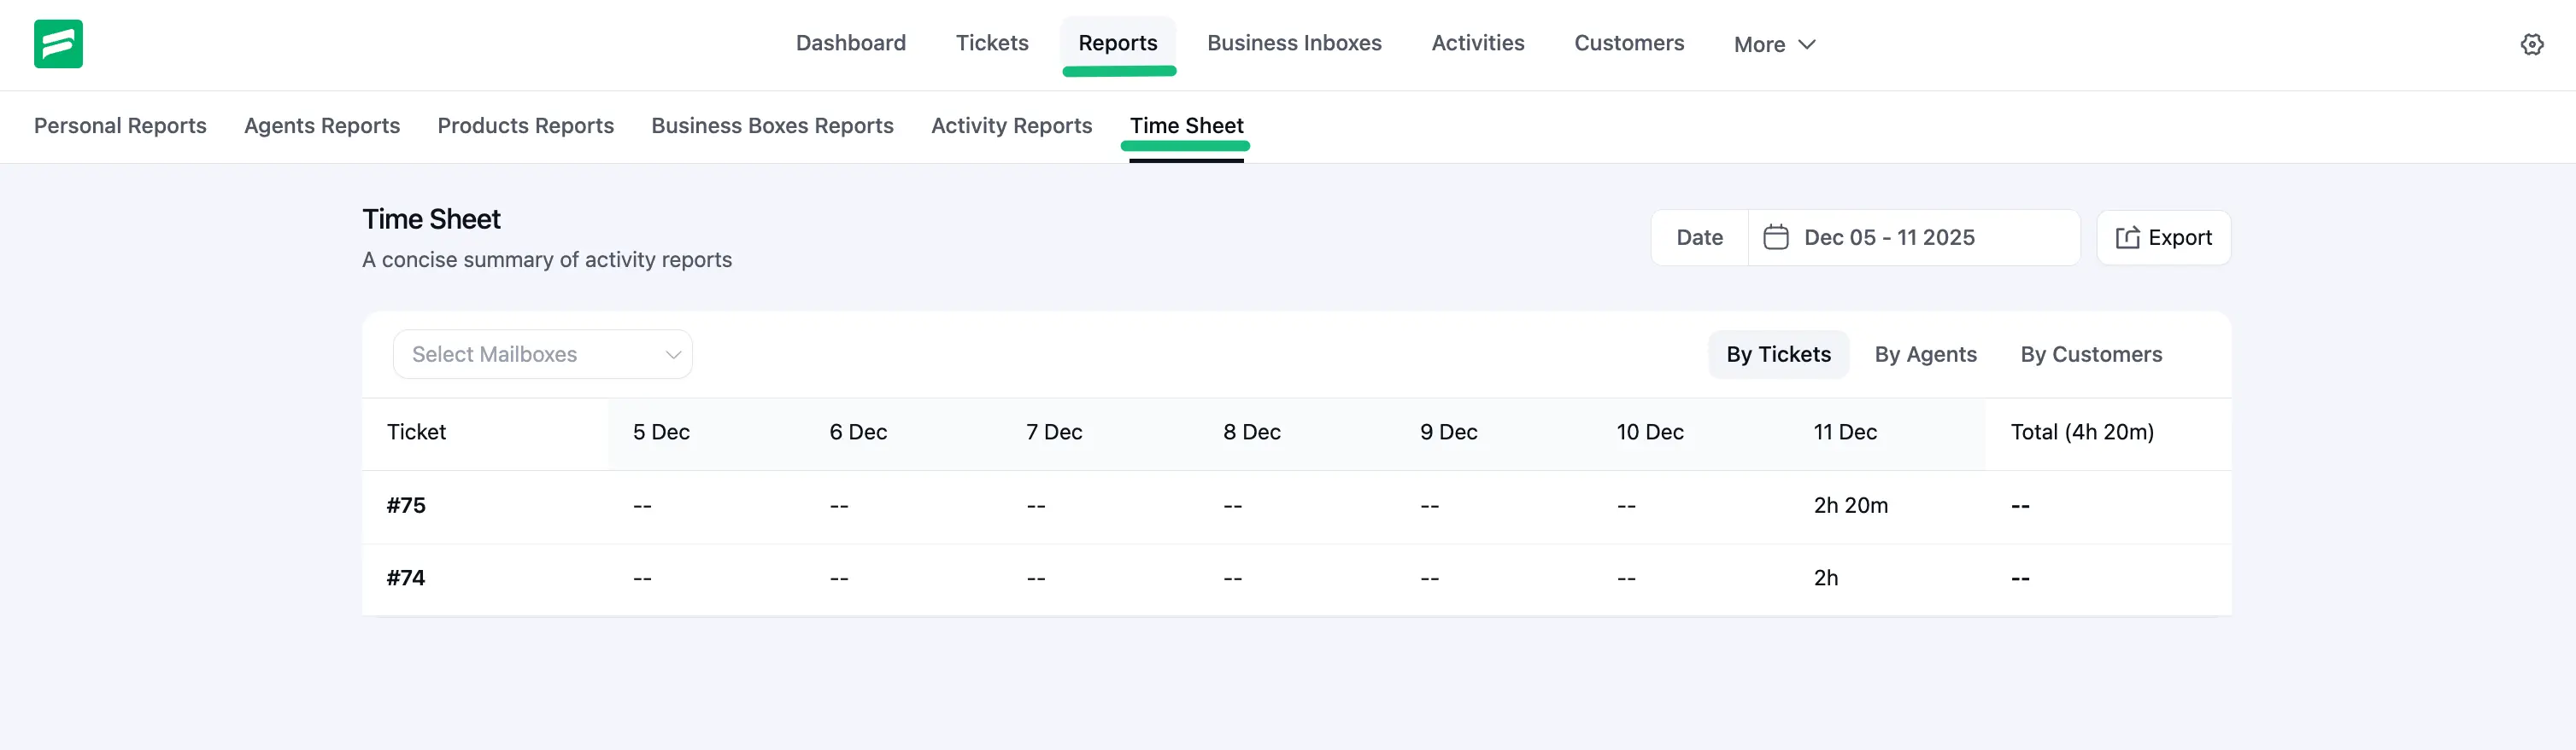Navigate to Activities page

click(1477, 43)
